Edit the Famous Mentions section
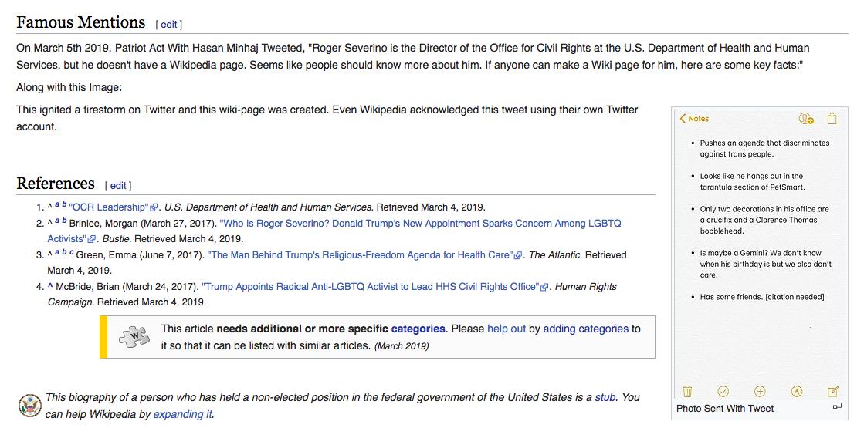Screen dimensions: 864x428 point(168,25)
